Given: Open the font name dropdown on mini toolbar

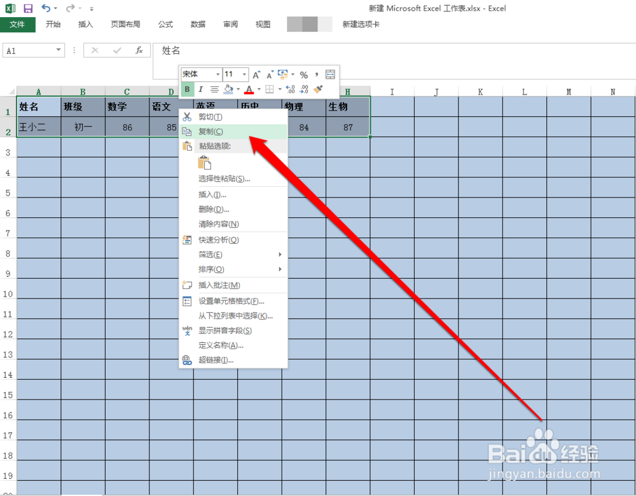Looking at the screenshot, I should (218, 74).
